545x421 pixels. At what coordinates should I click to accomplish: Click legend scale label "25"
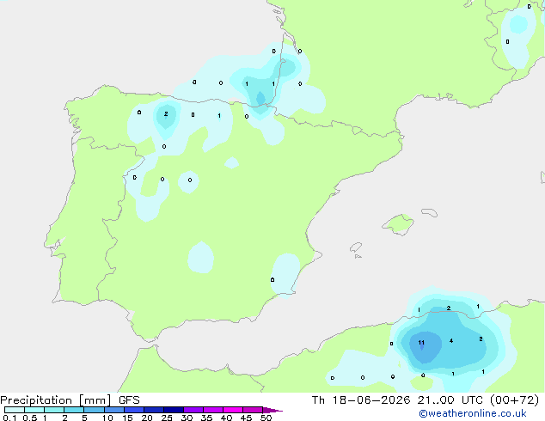(167, 418)
